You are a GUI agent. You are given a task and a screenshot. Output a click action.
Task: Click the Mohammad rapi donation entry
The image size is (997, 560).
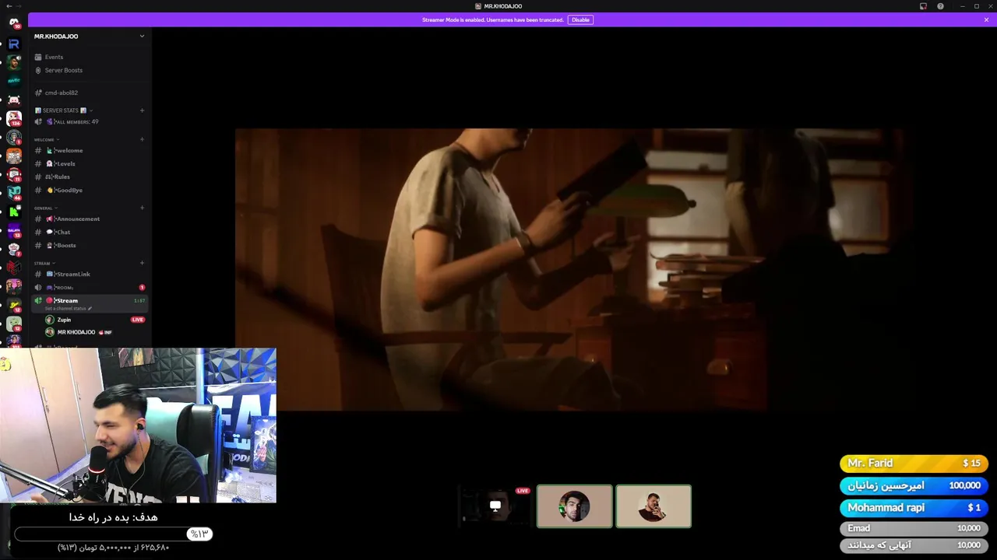point(914,508)
